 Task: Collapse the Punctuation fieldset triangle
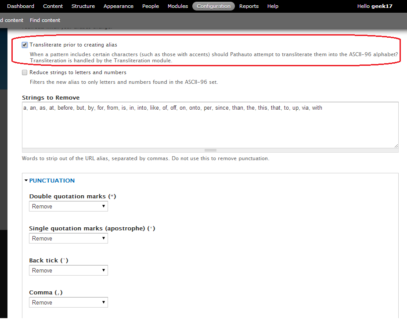26,180
